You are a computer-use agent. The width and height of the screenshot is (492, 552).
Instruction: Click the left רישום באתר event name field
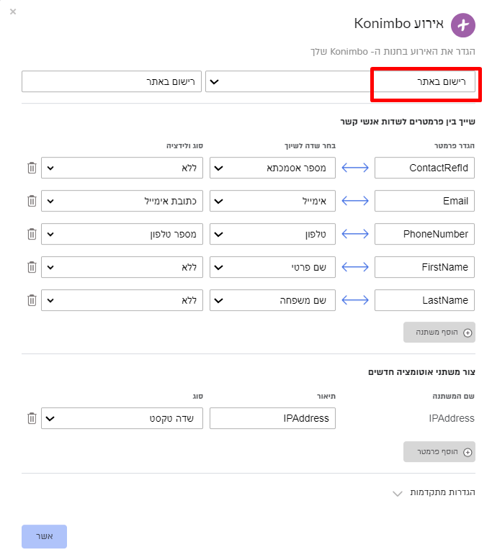click(112, 81)
